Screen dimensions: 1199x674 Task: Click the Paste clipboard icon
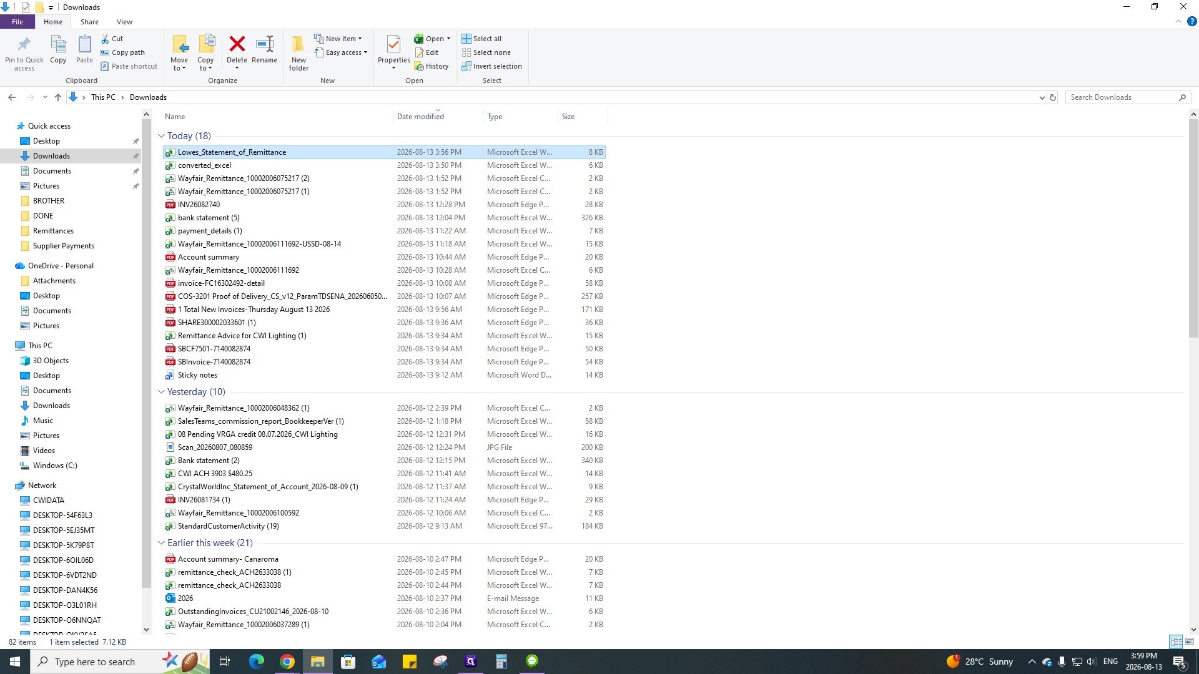click(84, 45)
